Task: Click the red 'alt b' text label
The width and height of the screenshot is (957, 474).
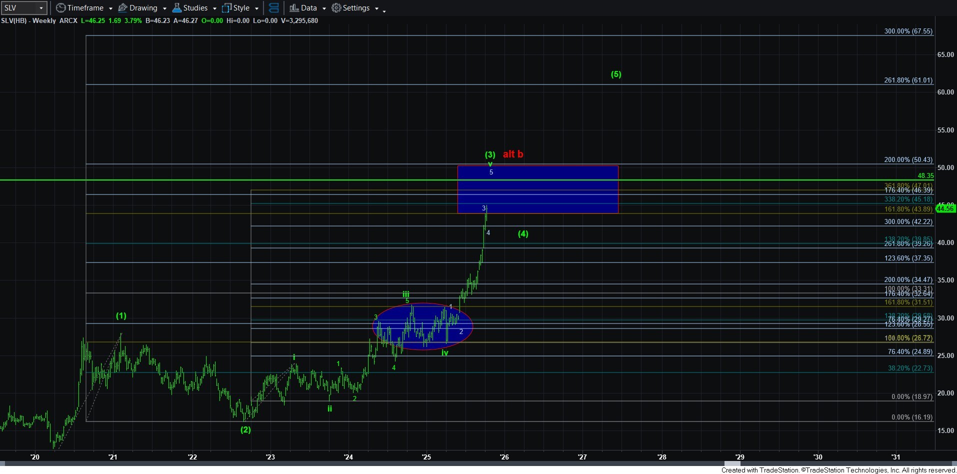Action: click(x=513, y=154)
